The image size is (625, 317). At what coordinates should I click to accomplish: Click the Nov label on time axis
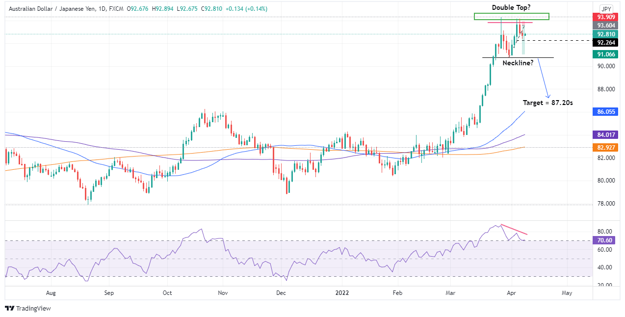coord(223,293)
